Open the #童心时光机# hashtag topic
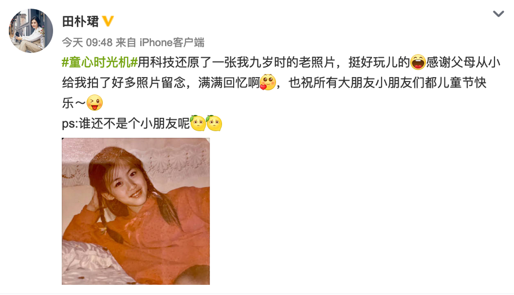 (100, 62)
